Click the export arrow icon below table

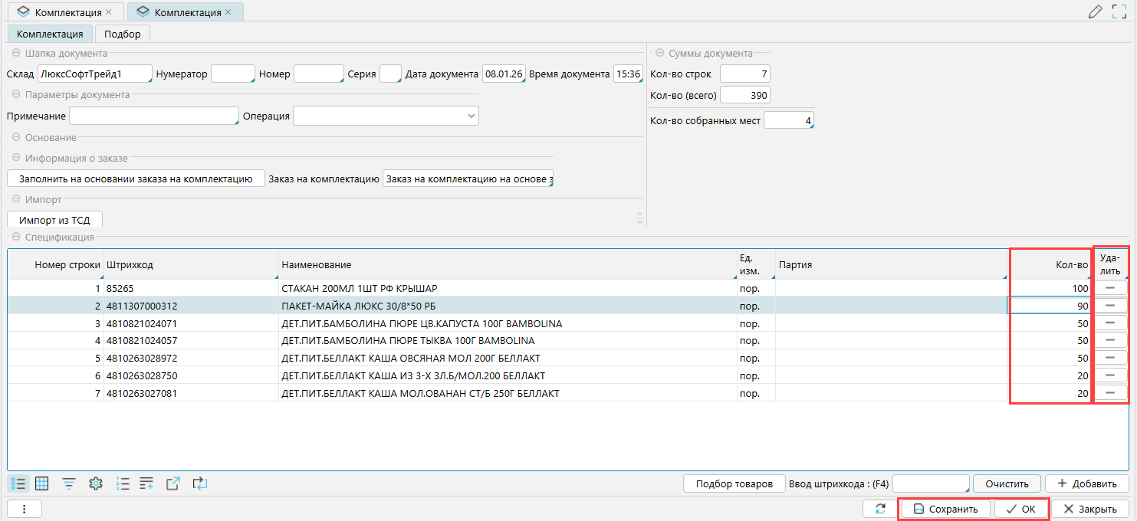(173, 483)
